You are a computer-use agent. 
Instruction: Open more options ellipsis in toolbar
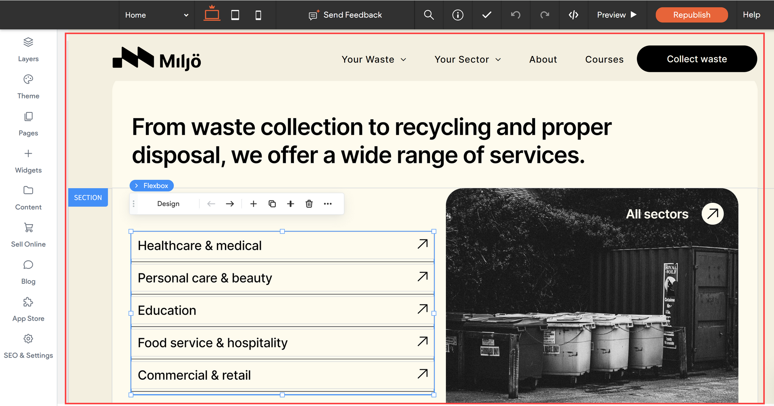coord(328,204)
